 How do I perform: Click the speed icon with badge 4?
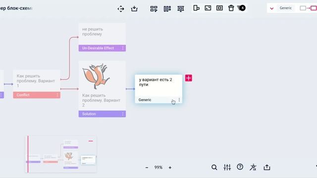pos(241,8)
